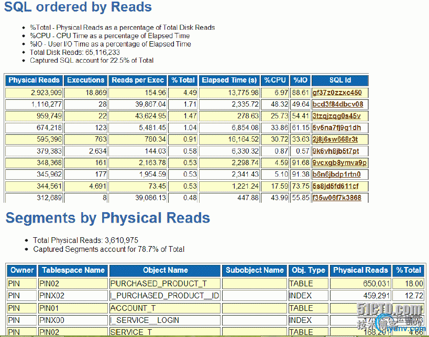Select the 379,383 physical reads cell

pyautogui.click(x=34, y=151)
